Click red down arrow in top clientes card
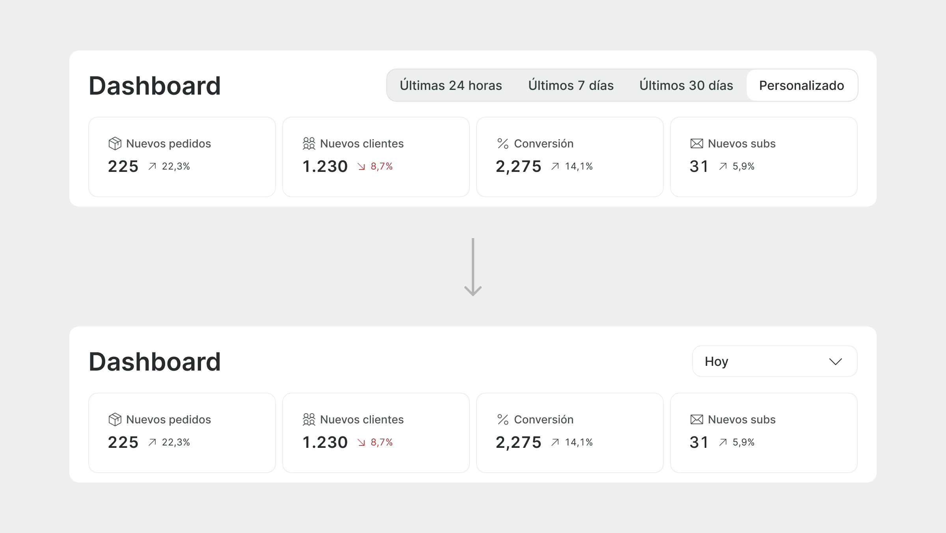Viewport: 946px width, 533px height. point(361,167)
